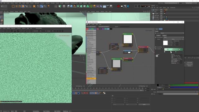This screenshot has height=112, width=199.
Task: Open the Node Space dropdown at the top right
Action: (172, 3)
